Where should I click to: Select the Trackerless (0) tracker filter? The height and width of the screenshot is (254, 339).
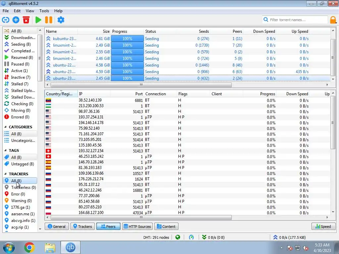point(20,188)
